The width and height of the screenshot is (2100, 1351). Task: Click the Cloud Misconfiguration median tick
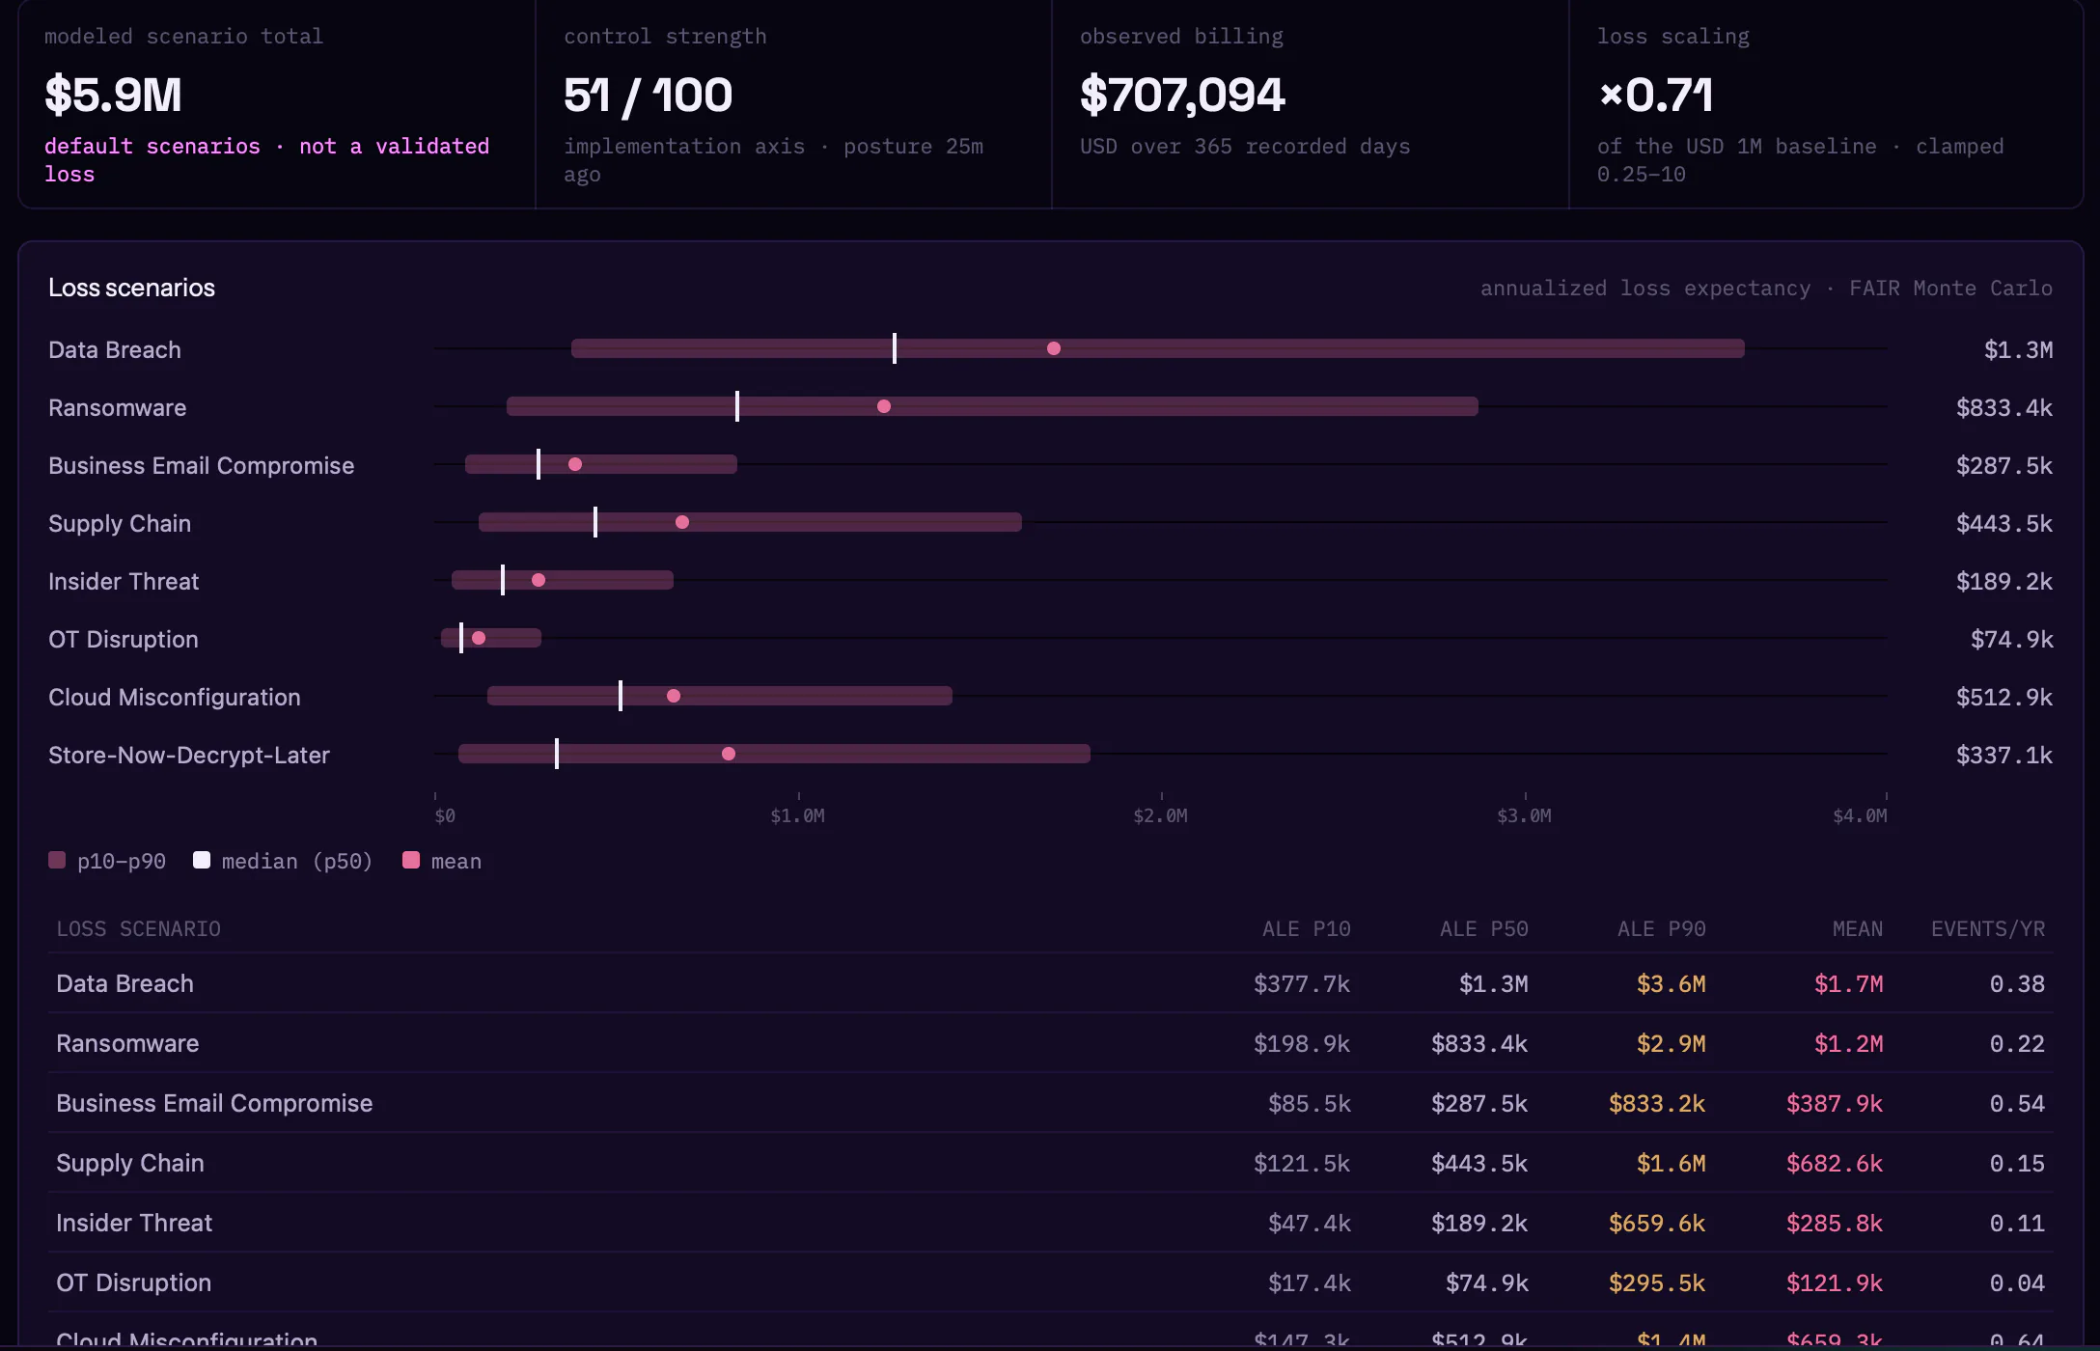coord(621,696)
